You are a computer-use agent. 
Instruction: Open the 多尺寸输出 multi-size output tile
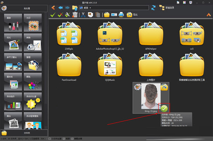[13, 62]
